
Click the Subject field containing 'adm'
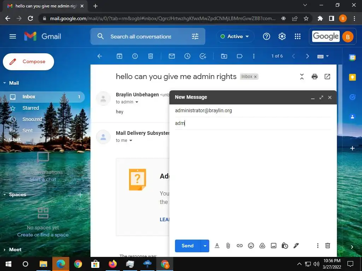pos(253,123)
